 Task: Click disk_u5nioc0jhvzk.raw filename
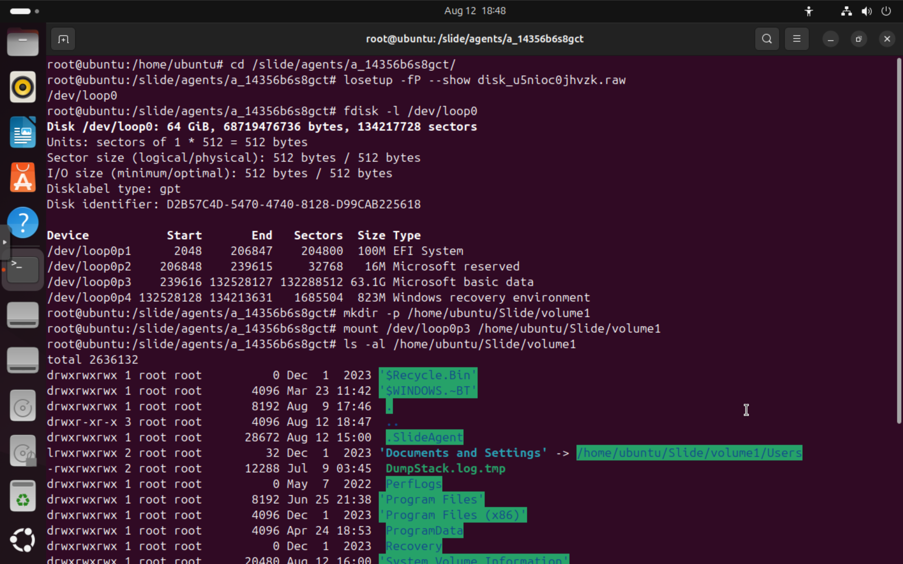(x=551, y=80)
